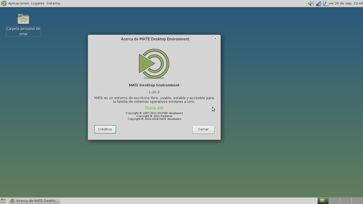Click the network signal strength icon

pos(318,3)
